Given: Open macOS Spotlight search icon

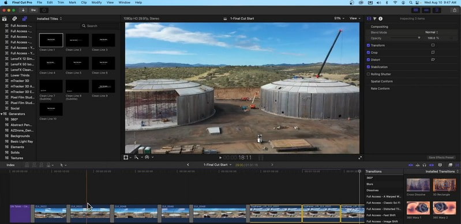Looking at the screenshot, I should coord(410,2).
